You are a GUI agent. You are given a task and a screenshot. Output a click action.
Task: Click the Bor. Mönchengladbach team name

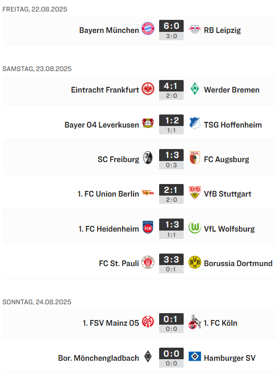99,358
